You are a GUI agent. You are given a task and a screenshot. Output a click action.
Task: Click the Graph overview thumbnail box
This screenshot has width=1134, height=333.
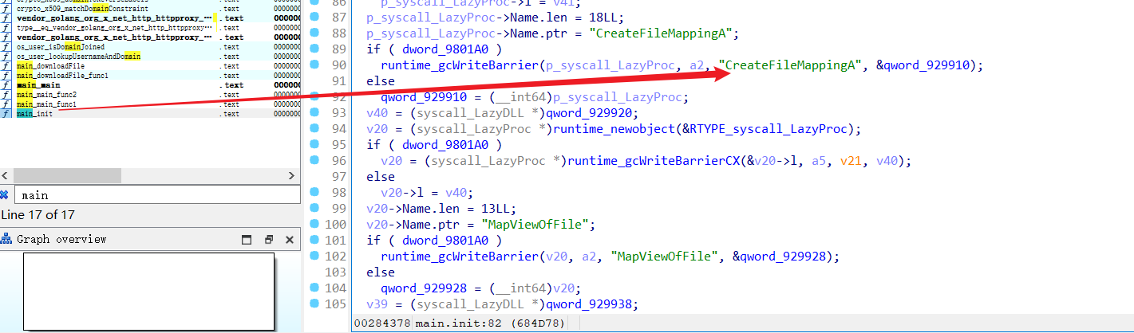click(x=148, y=292)
